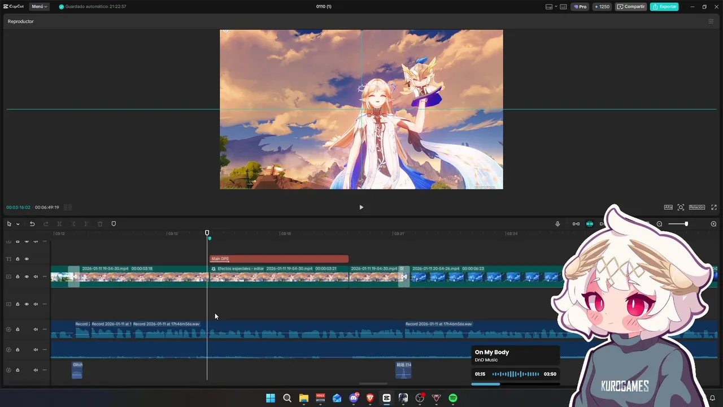Mute the Glitch audio track
This screenshot has height=407, width=723.
(36, 370)
